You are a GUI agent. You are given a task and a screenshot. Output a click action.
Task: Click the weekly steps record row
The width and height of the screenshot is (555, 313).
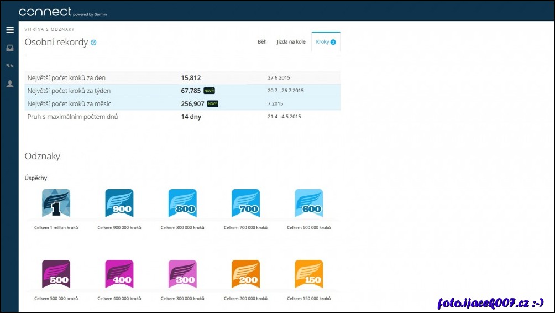coord(182,91)
